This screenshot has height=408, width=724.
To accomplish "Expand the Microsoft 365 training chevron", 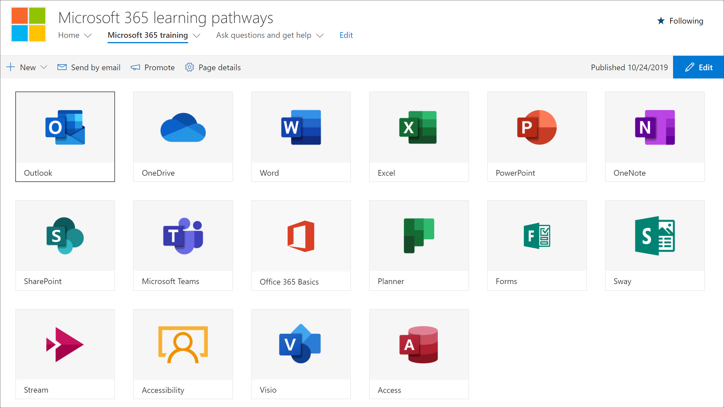I will click(197, 36).
